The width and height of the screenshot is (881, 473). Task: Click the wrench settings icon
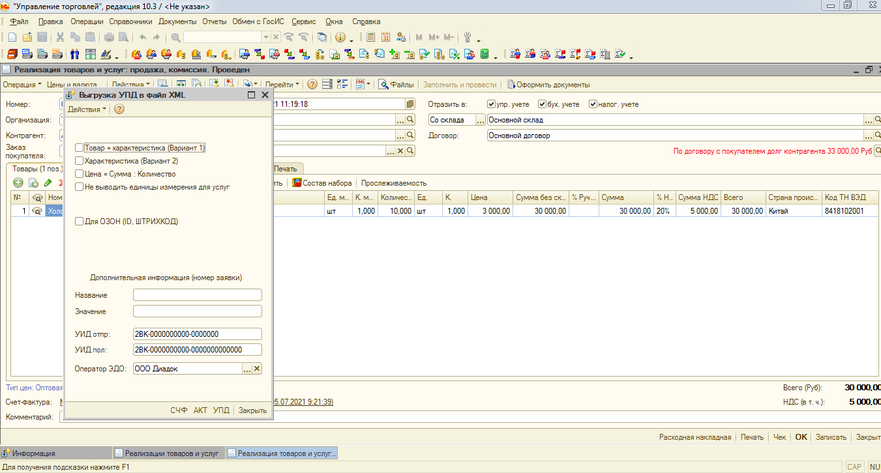(x=468, y=37)
